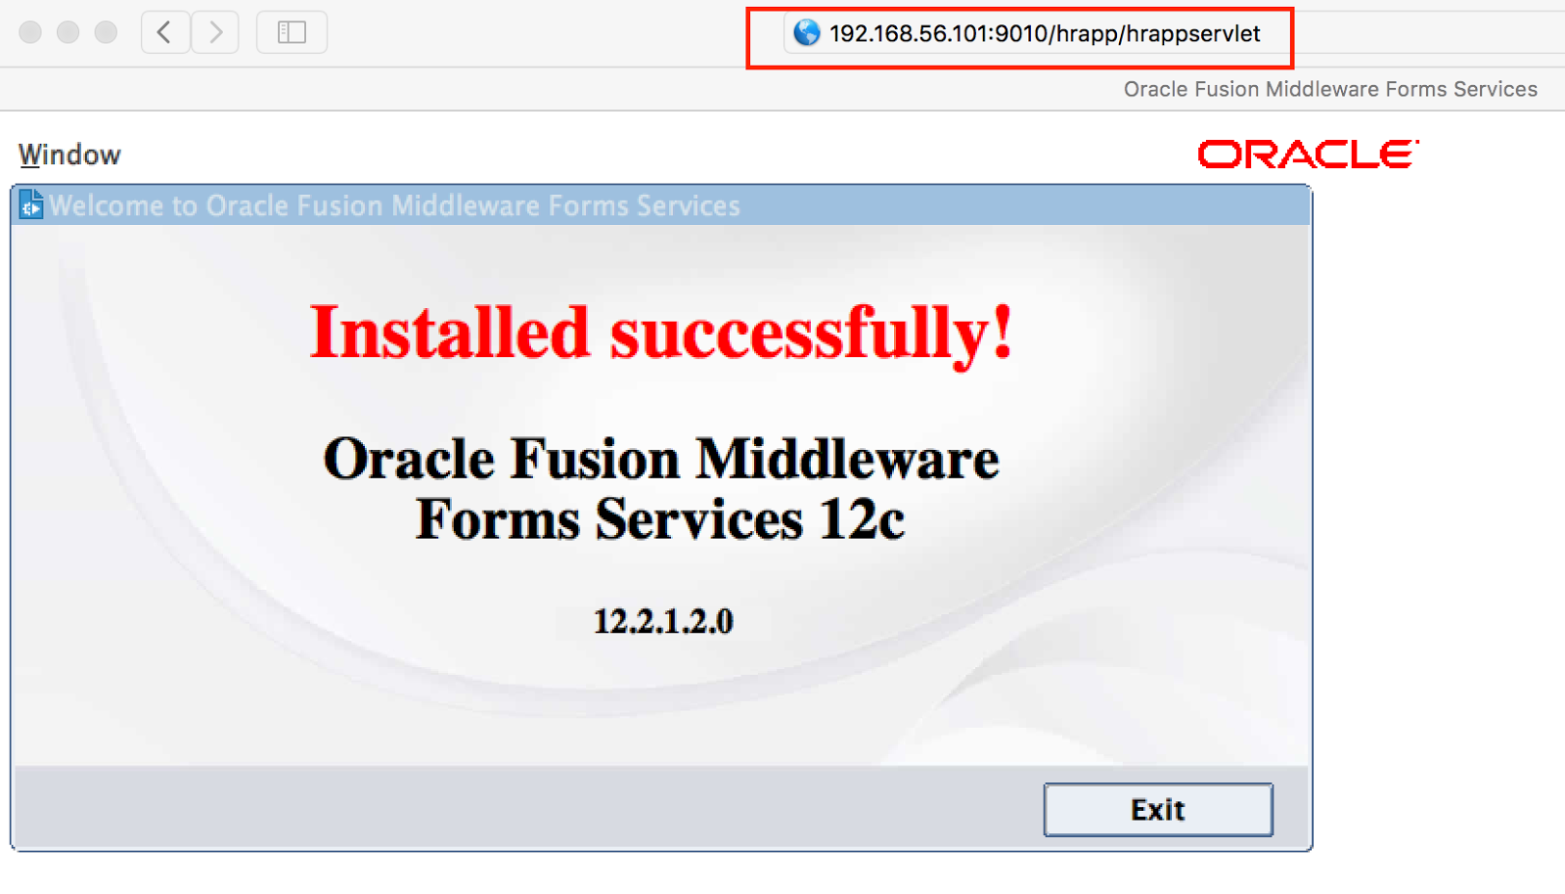The image size is (1565, 894).
Task: Click 'Oracle Fusion Middleware' heading line
Action: point(661,459)
